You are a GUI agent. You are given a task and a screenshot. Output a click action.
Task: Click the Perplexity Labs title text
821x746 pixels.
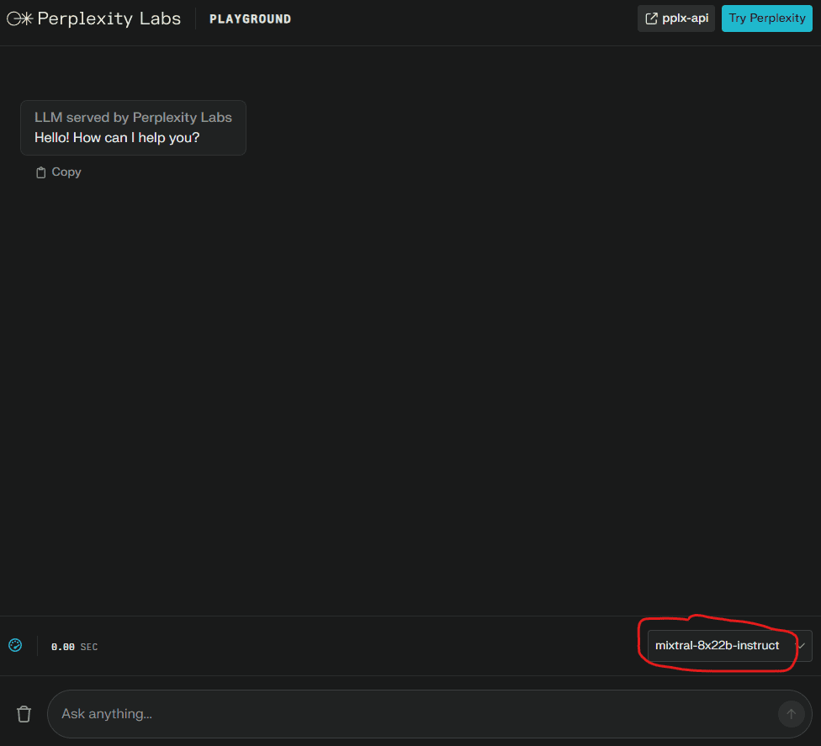pos(109,19)
